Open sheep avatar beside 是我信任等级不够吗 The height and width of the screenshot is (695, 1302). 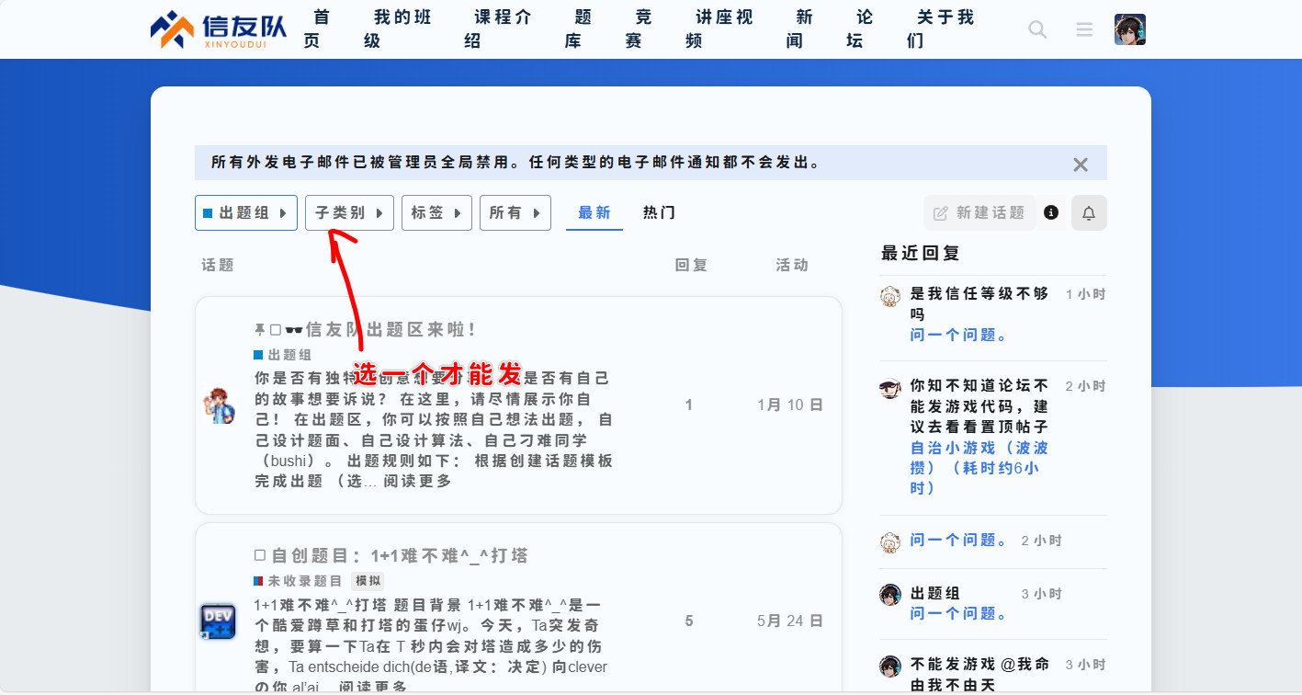point(889,296)
